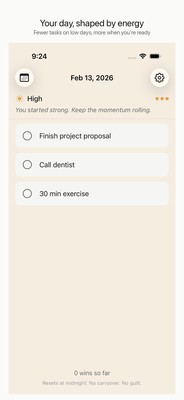Viewport: 184px width, 400px height.
Task: Tap the Your day, shaped by energy heading
Action: tap(92, 23)
